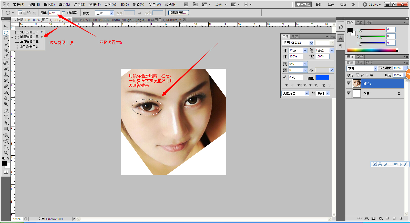Hide 背景 layer visibility eye

coord(348,93)
